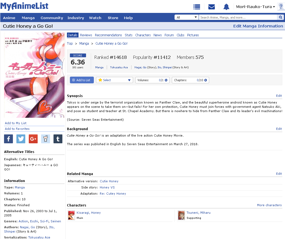Click Top breadcrumb link
This screenshot has width=285, height=239.
pyautogui.click(x=70, y=44)
